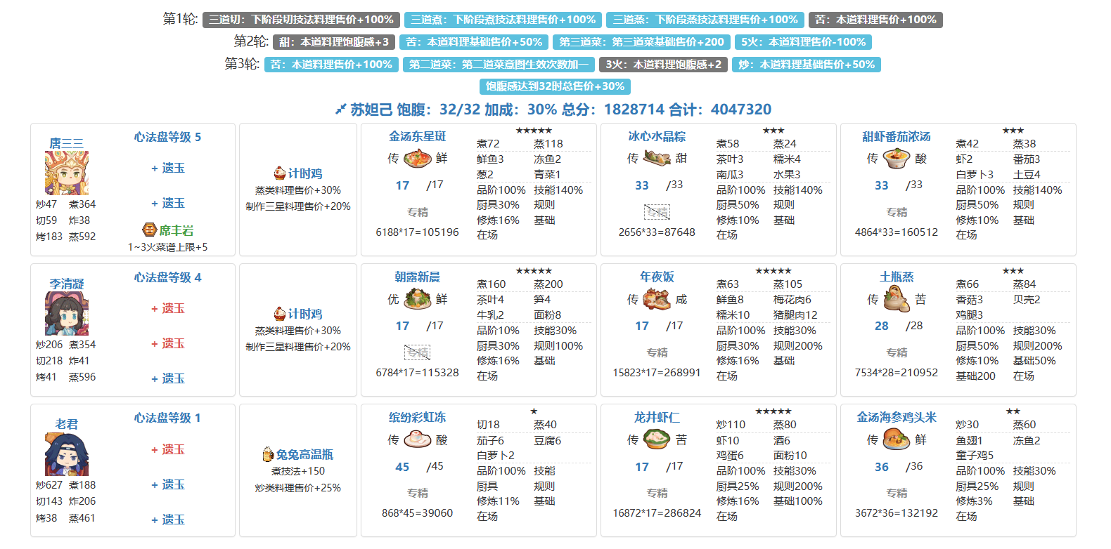The height and width of the screenshot is (549, 1111).
Task: Click the 金汤海参鸡头米 dish icon
Action: [897, 439]
